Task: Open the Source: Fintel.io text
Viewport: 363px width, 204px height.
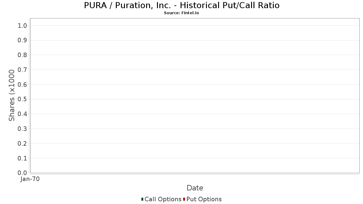Action: pos(181,13)
